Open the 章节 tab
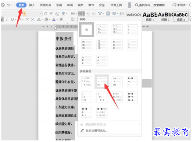The height and width of the screenshot is (142, 192). click(91, 5)
